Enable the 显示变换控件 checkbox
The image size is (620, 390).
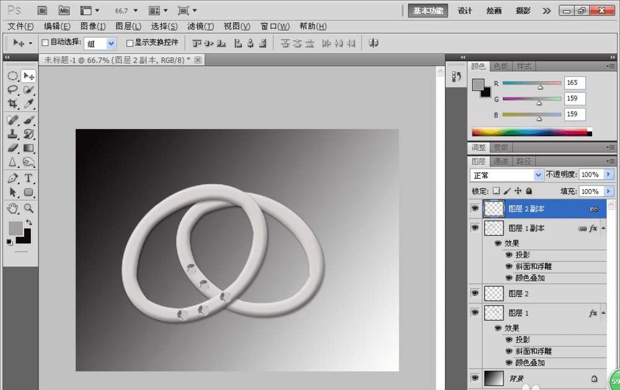coord(130,43)
